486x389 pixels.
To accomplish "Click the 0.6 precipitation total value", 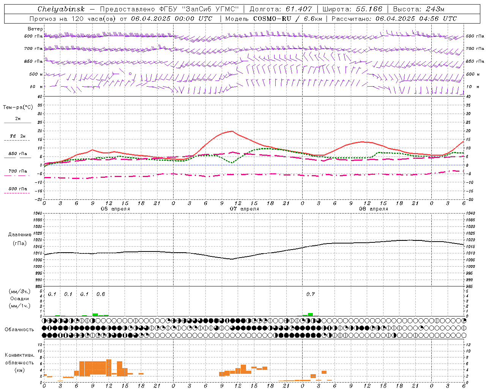I will click(x=101, y=294).
